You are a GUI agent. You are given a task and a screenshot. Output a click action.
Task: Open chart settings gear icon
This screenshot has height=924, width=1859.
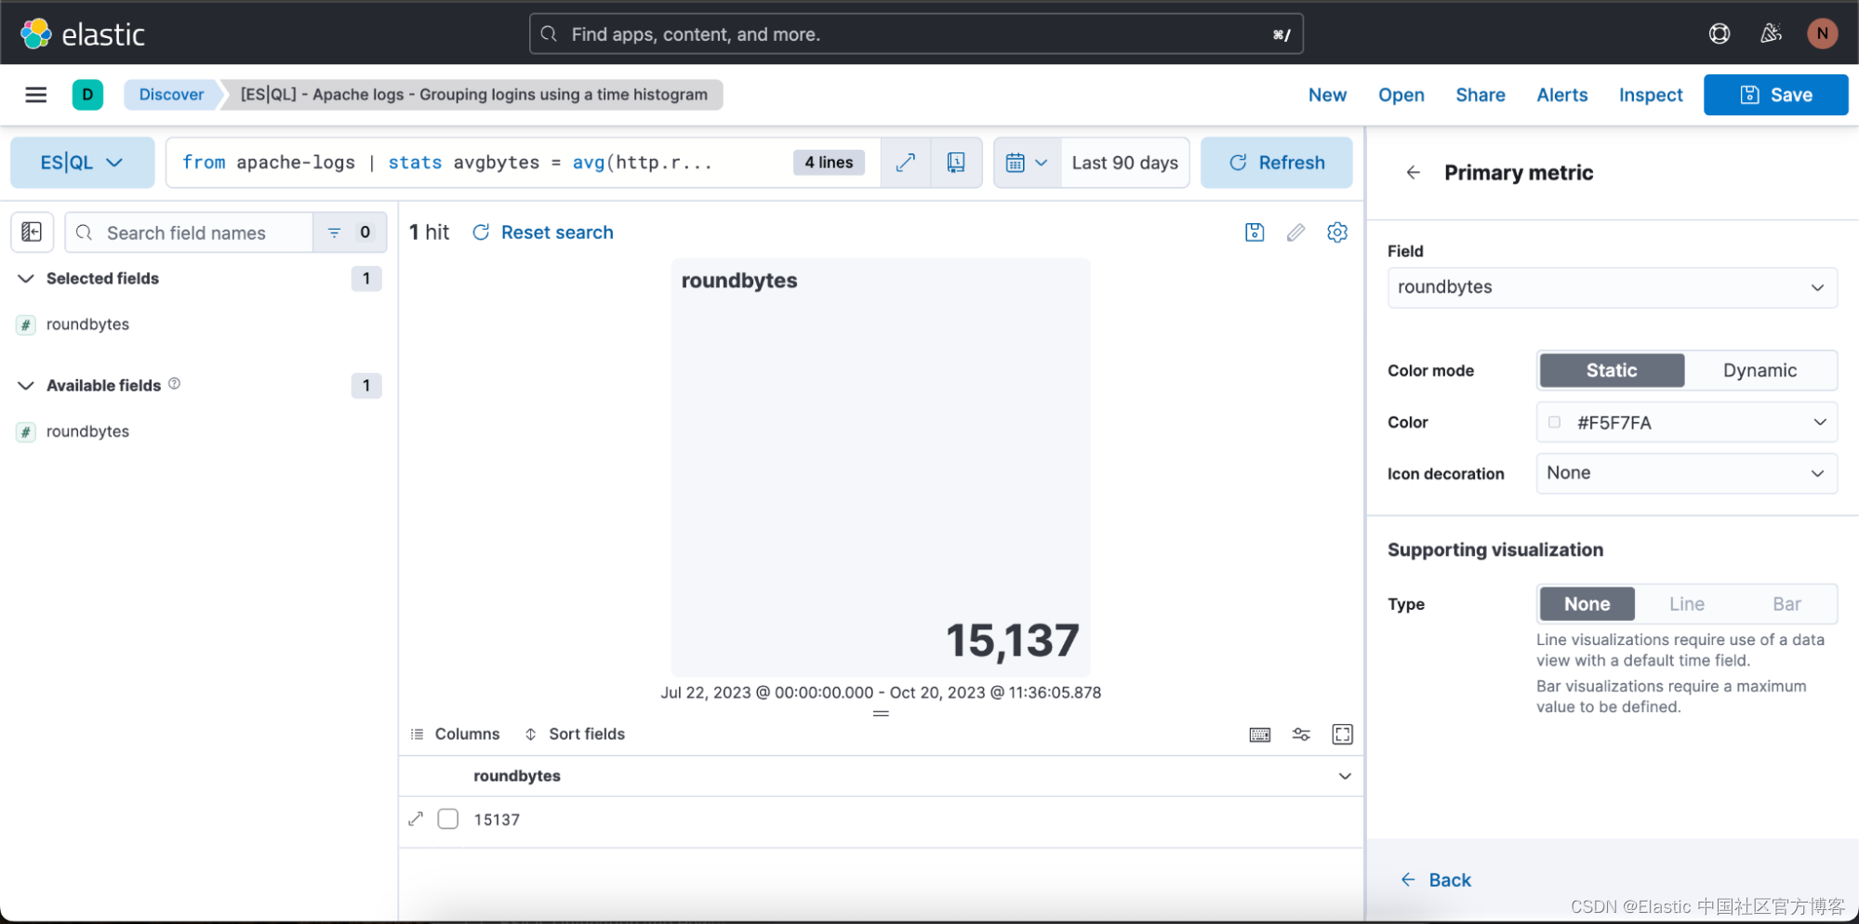click(1337, 232)
